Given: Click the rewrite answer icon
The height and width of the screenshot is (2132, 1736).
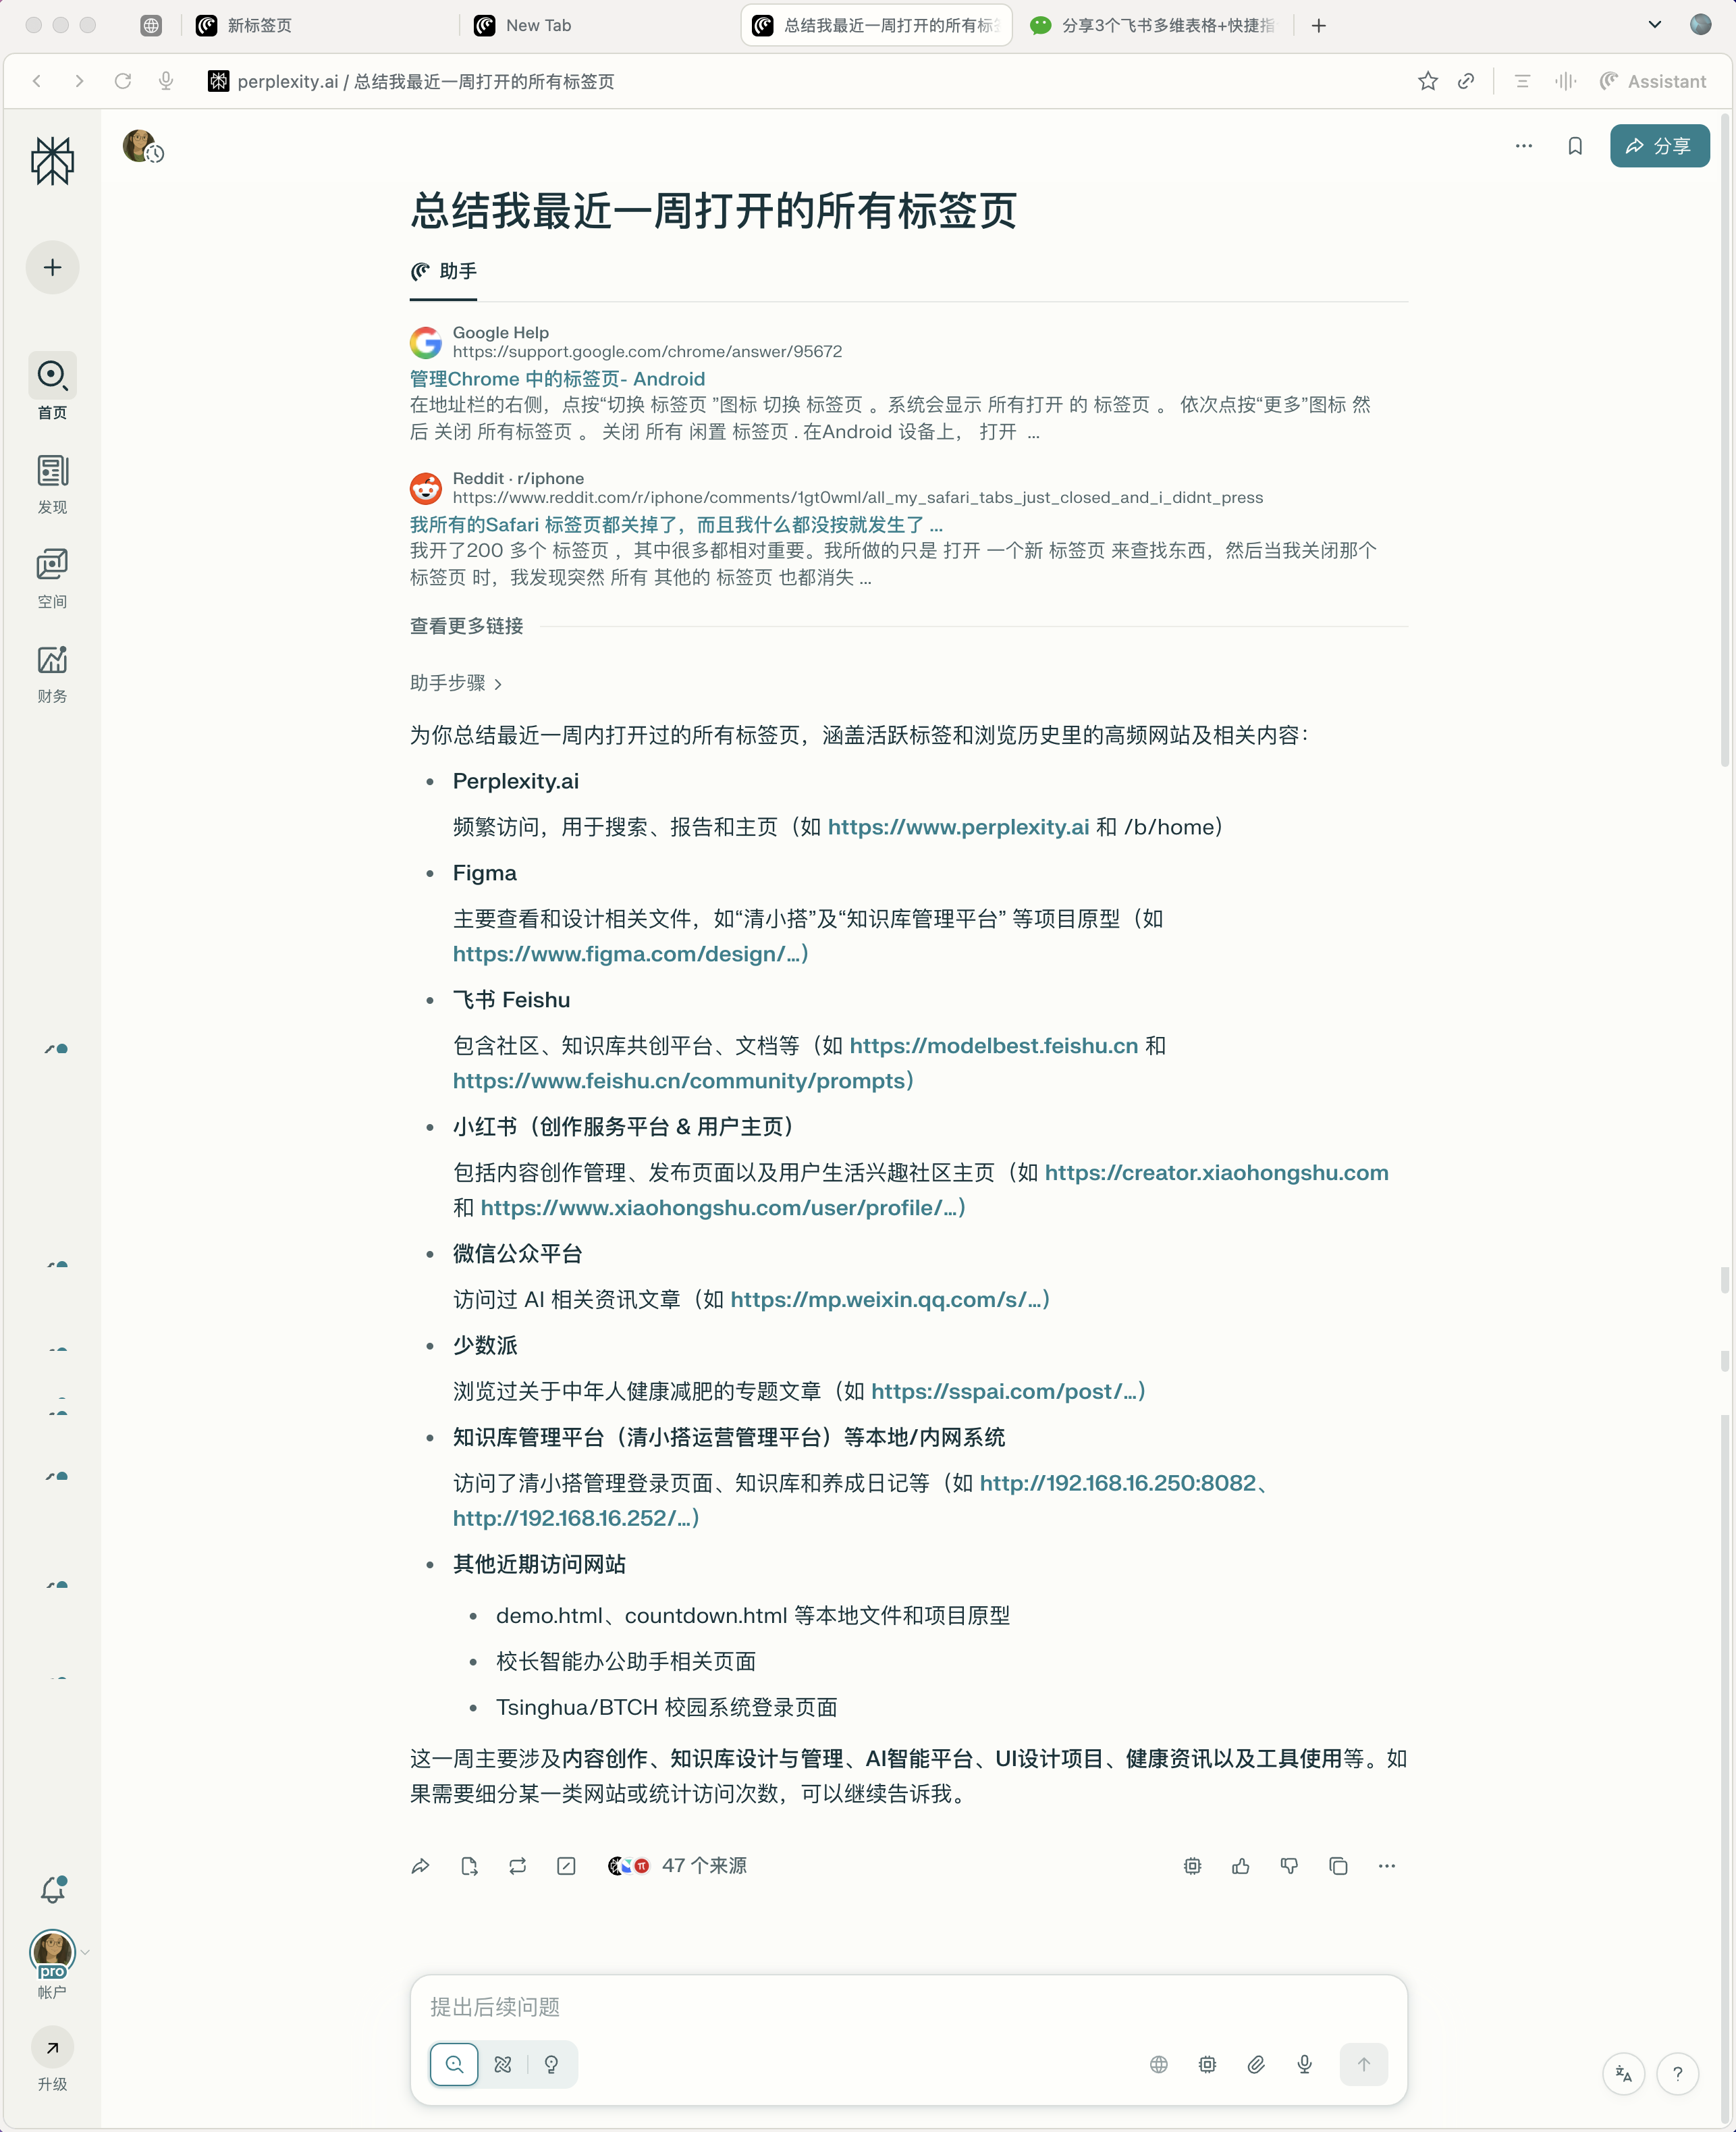Looking at the screenshot, I should (x=517, y=1866).
